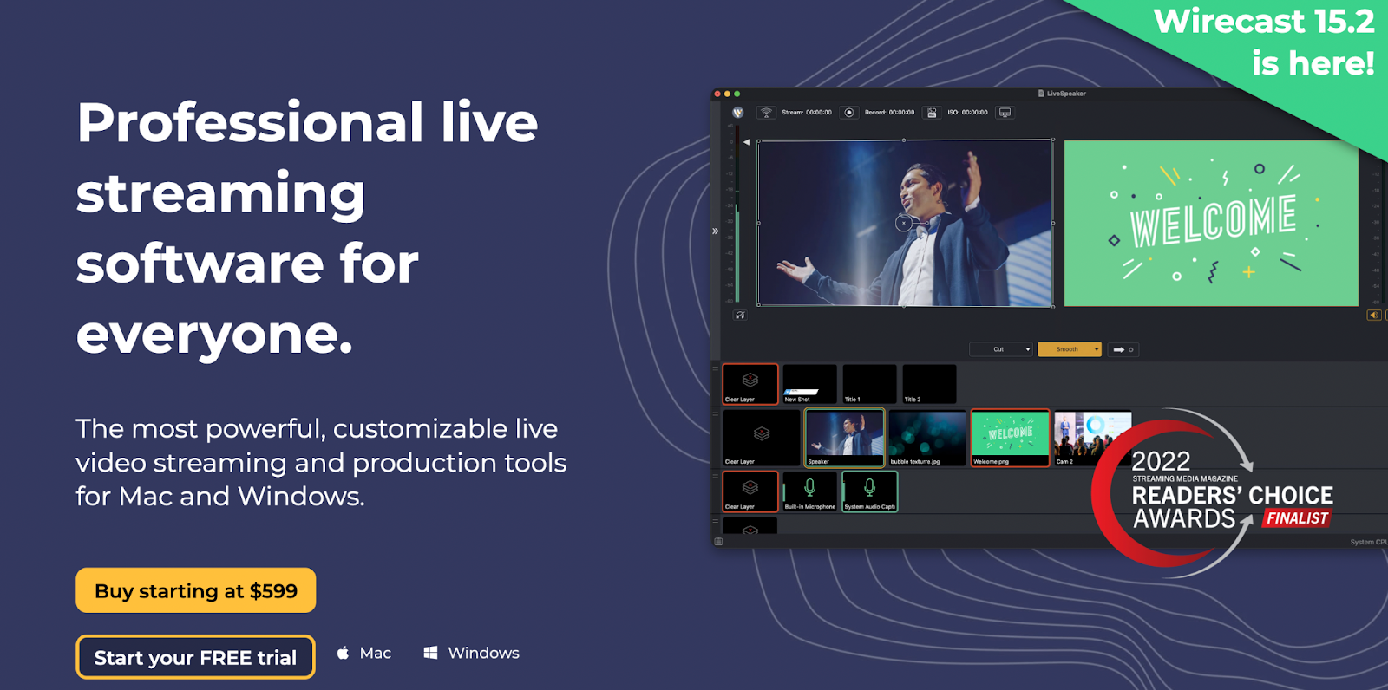Click the live WELCOME output pane
The image size is (1388, 690).
pyautogui.click(x=1211, y=224)
